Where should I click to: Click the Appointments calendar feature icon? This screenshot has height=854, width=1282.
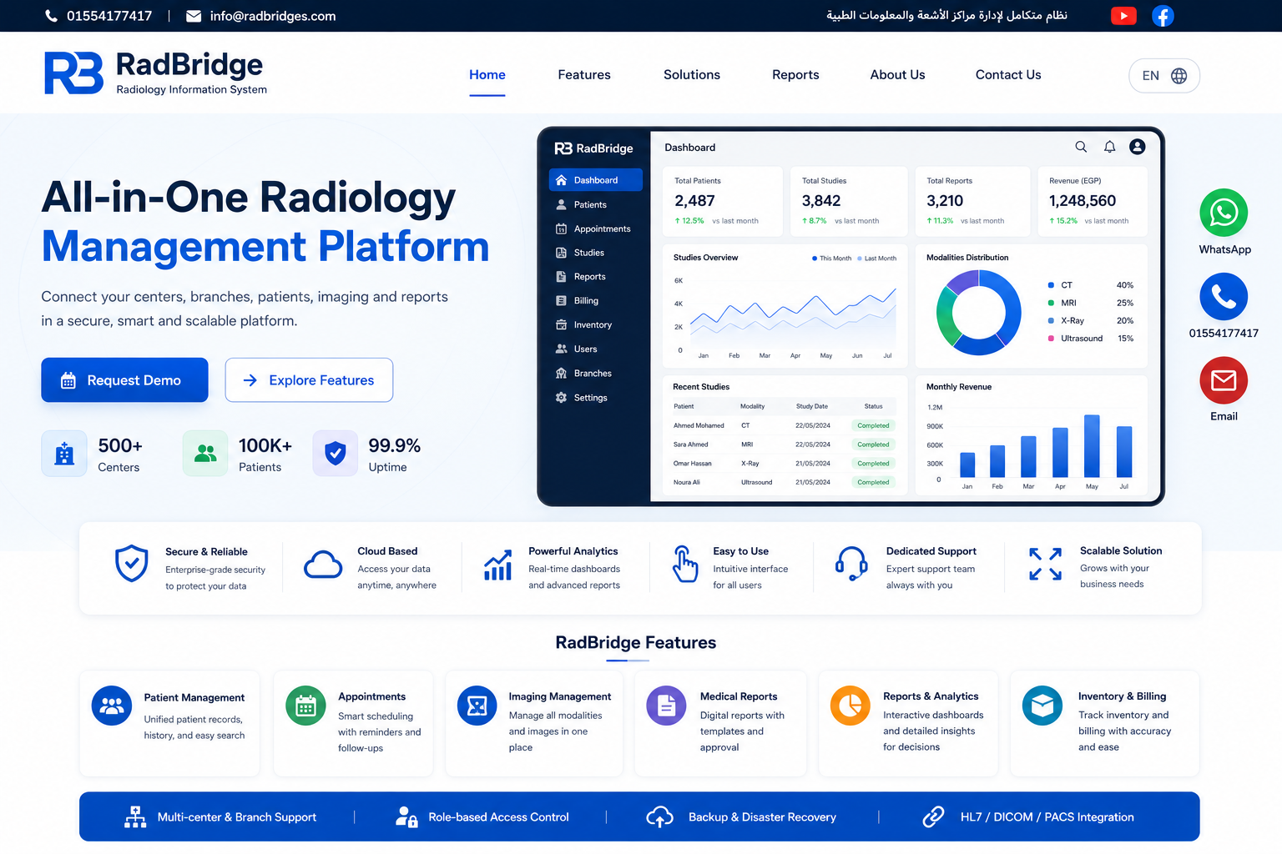click(x=305, y=706)
